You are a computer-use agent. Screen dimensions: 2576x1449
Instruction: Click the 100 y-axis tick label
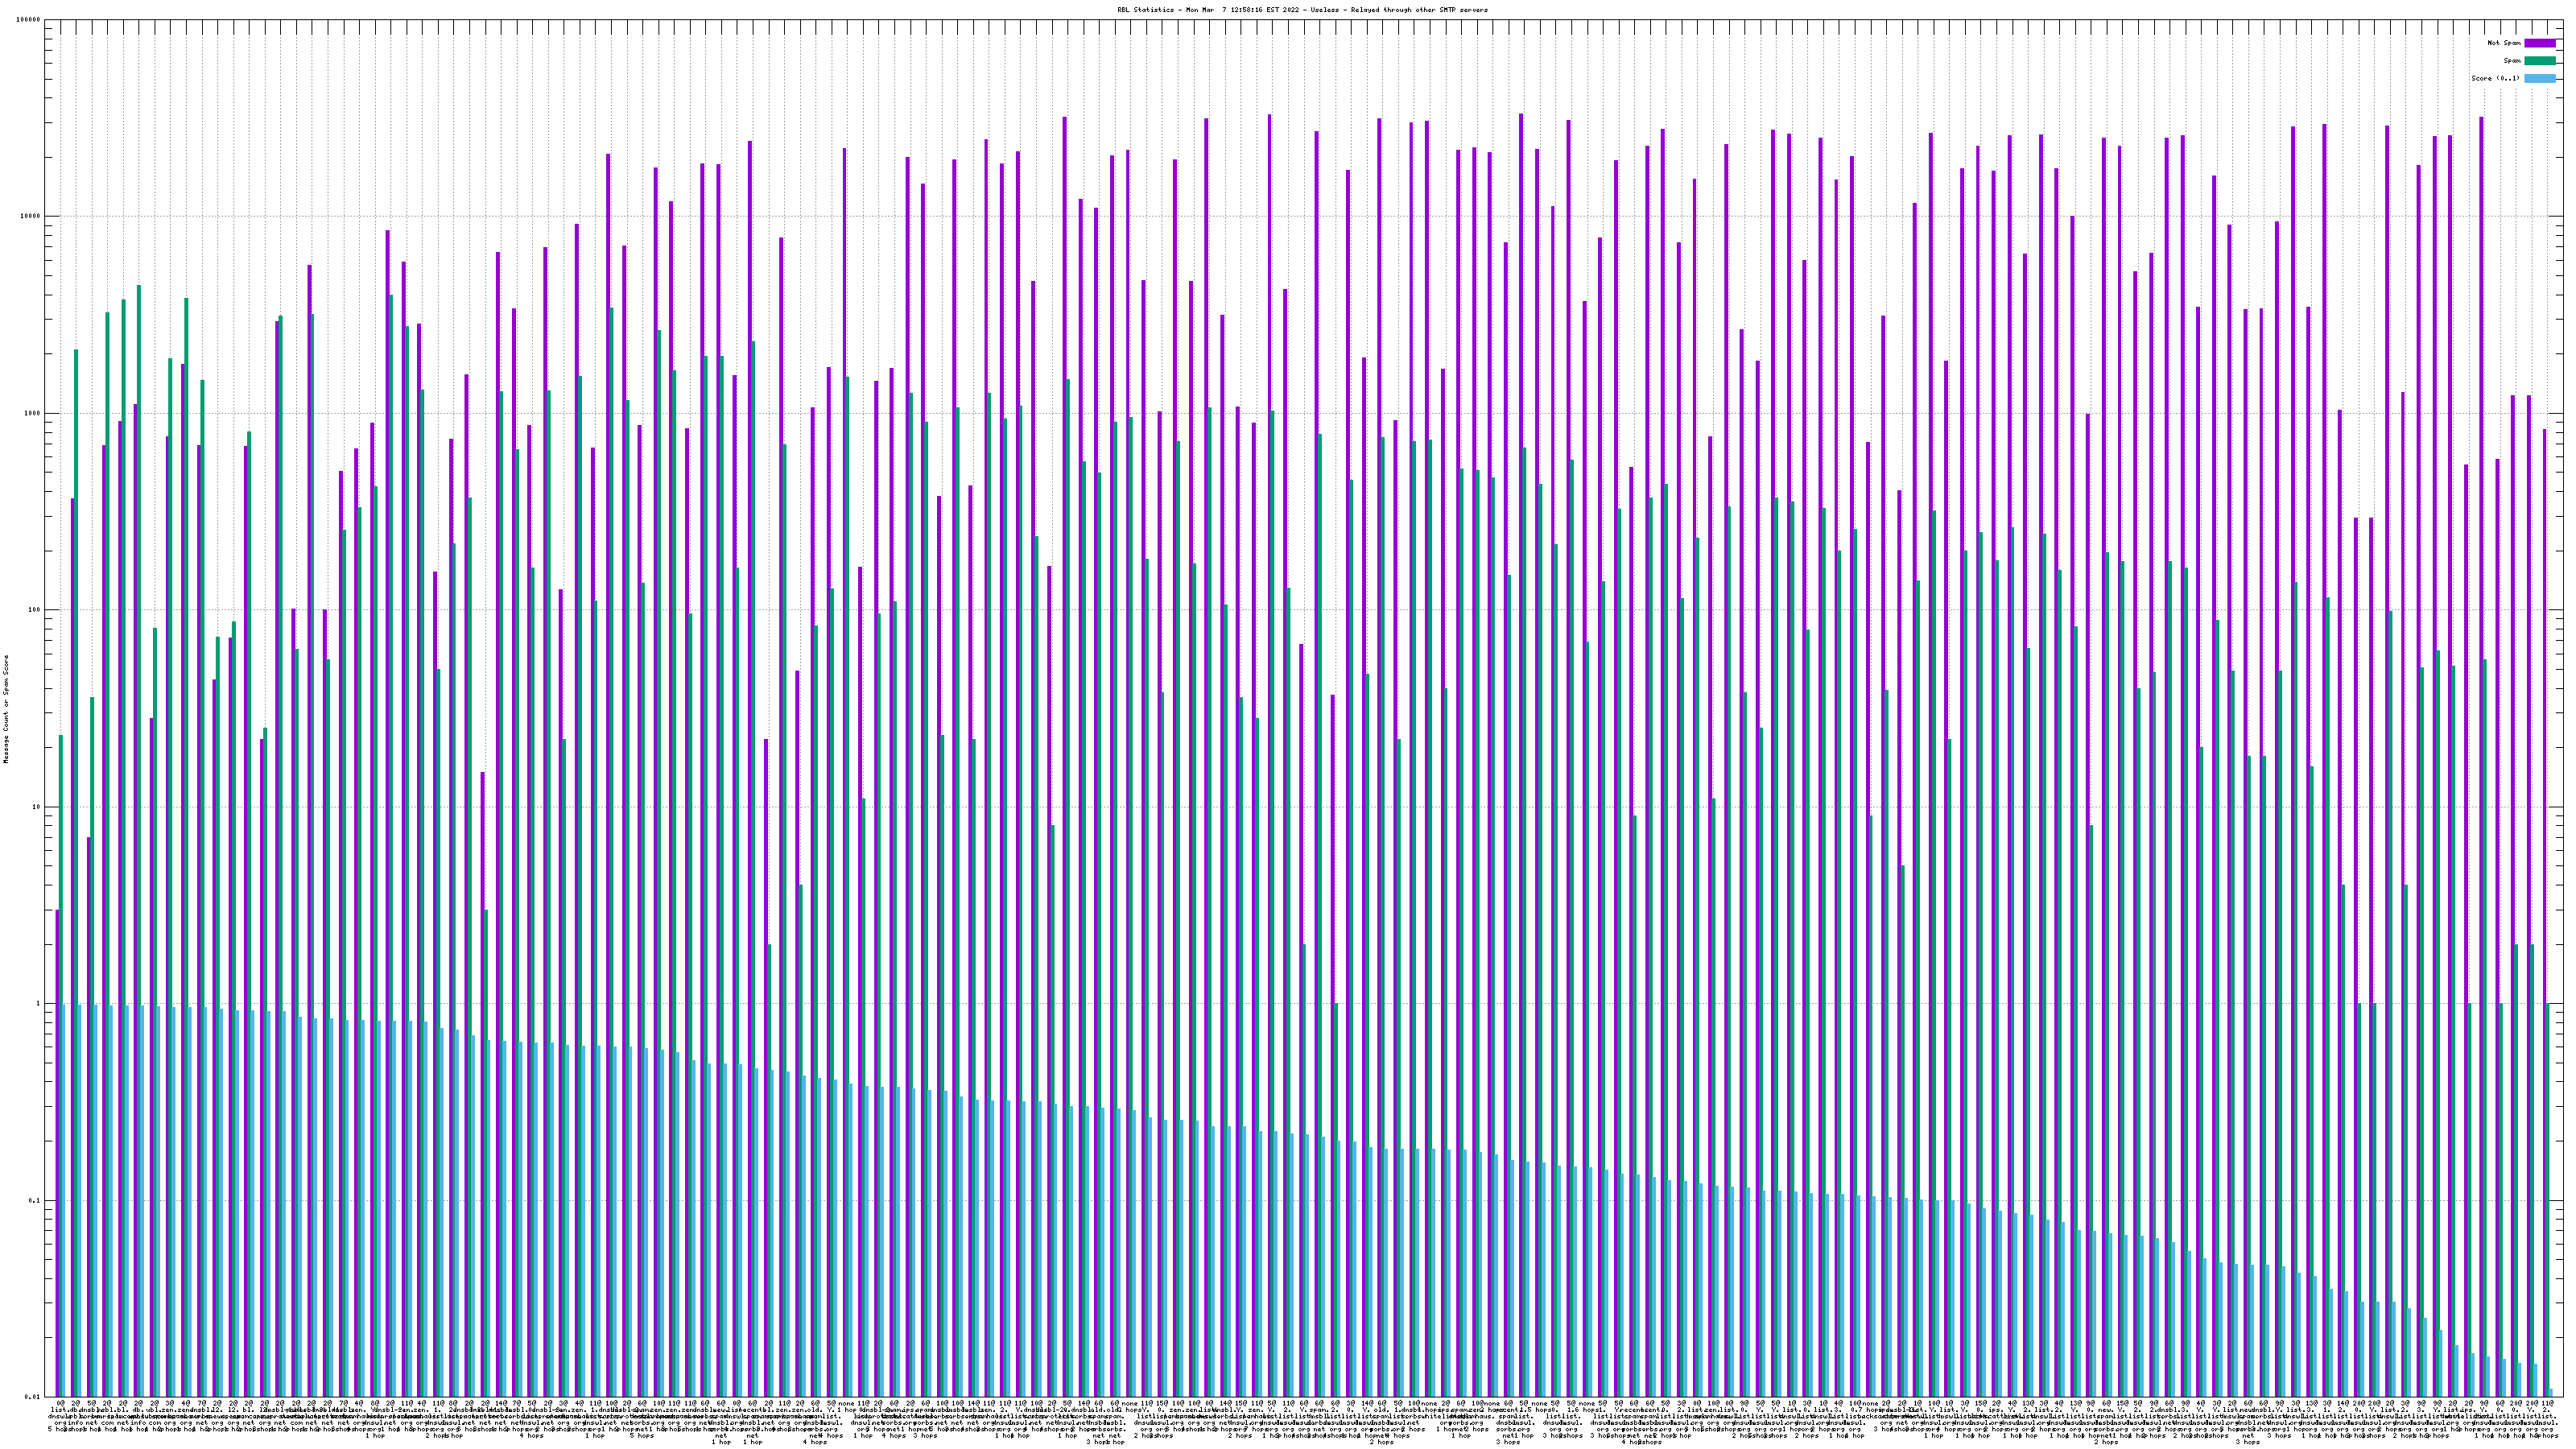click(35, 610)
